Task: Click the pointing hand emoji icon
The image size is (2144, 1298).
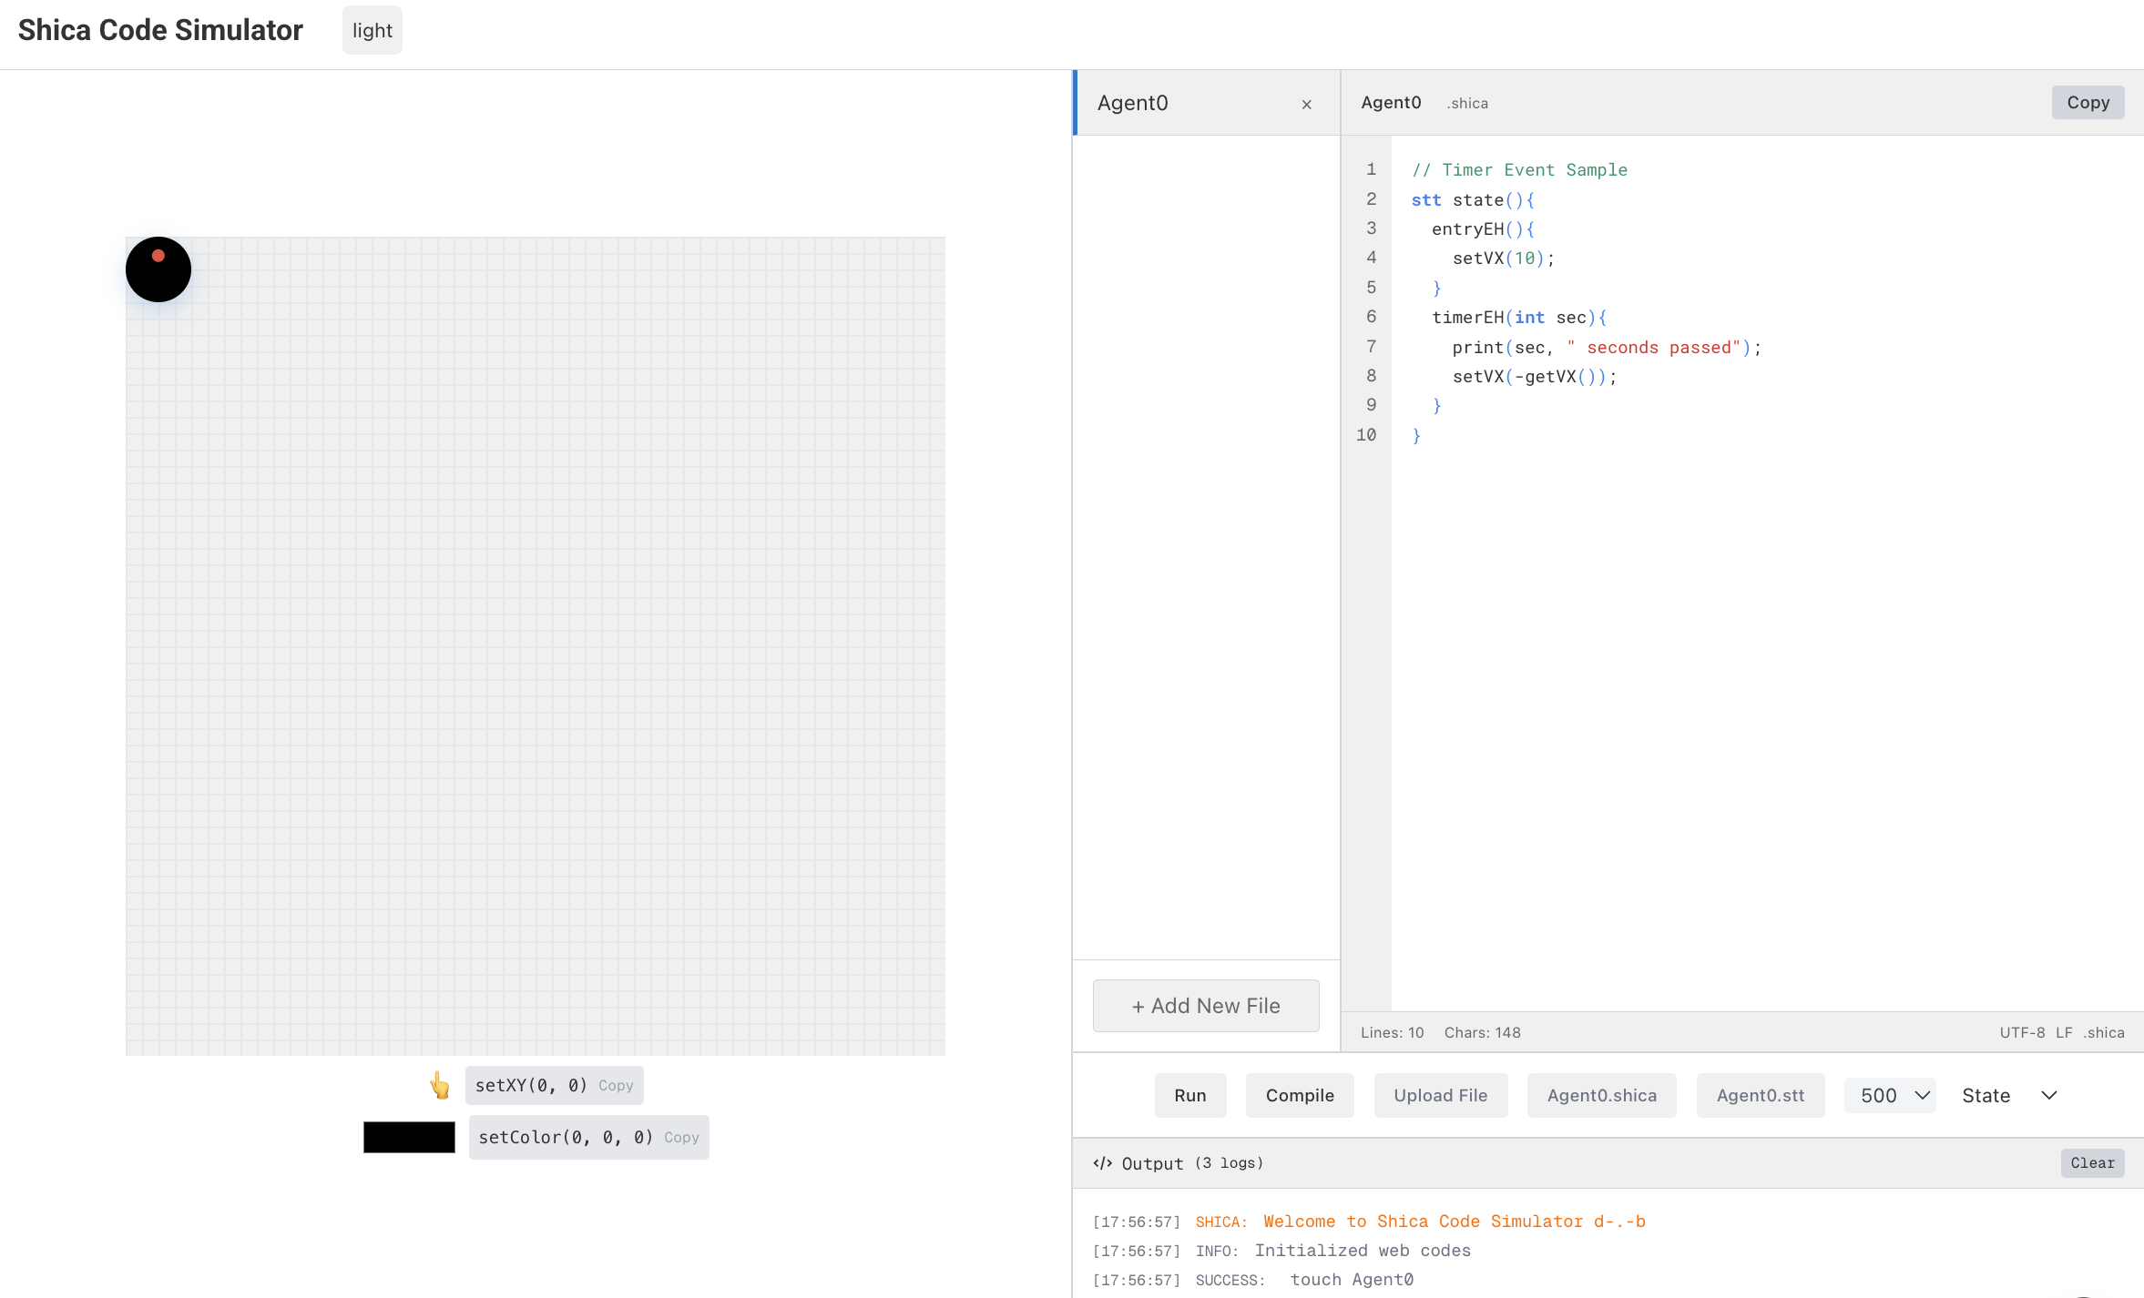Action: click(440, 1085)
